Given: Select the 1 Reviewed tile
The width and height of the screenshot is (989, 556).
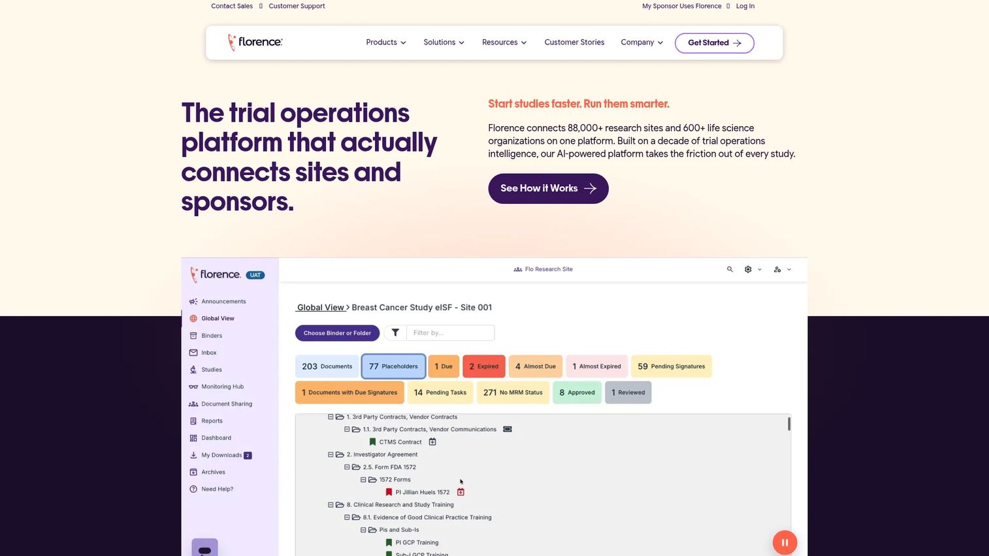Looking at the screenshot, I should point(628,393).
